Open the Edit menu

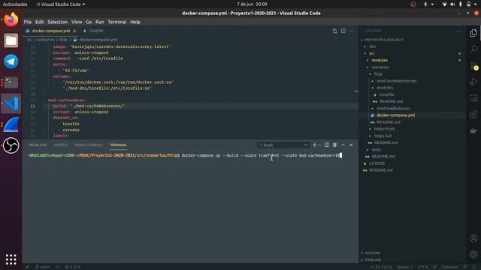point(40,22)
